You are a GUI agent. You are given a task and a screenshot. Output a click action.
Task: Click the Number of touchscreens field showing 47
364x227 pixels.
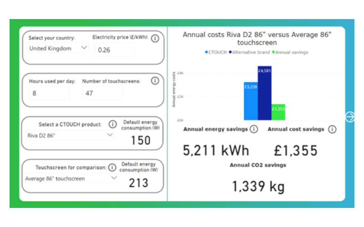coord(102,93)
